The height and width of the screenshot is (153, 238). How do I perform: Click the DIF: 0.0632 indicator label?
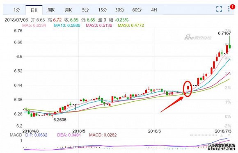[x=36, y=135]
